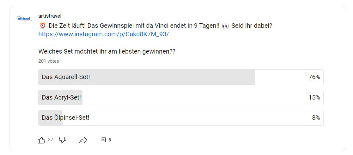Like the artistravel post with thumbs up
This screenshot has height=155, width=353.
click(41, 140)
